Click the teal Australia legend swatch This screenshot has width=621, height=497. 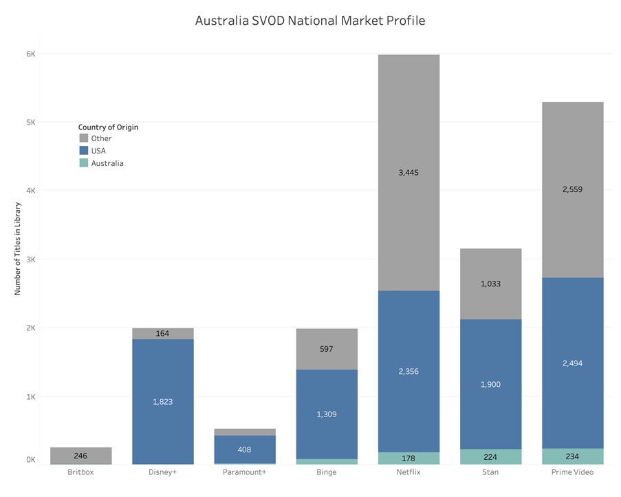point(84,162)
